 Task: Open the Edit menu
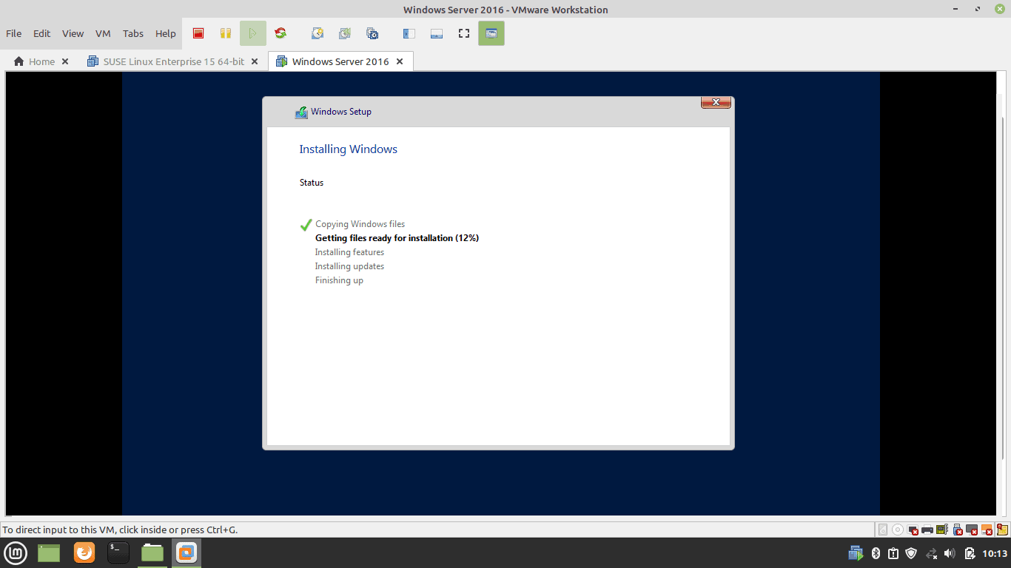coord(42,33)
